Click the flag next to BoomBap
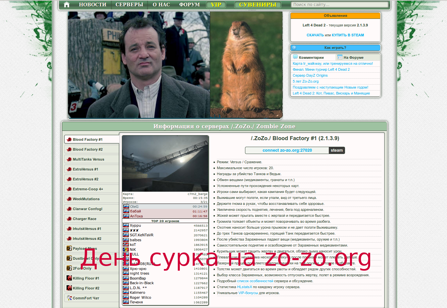 (126, 278)
